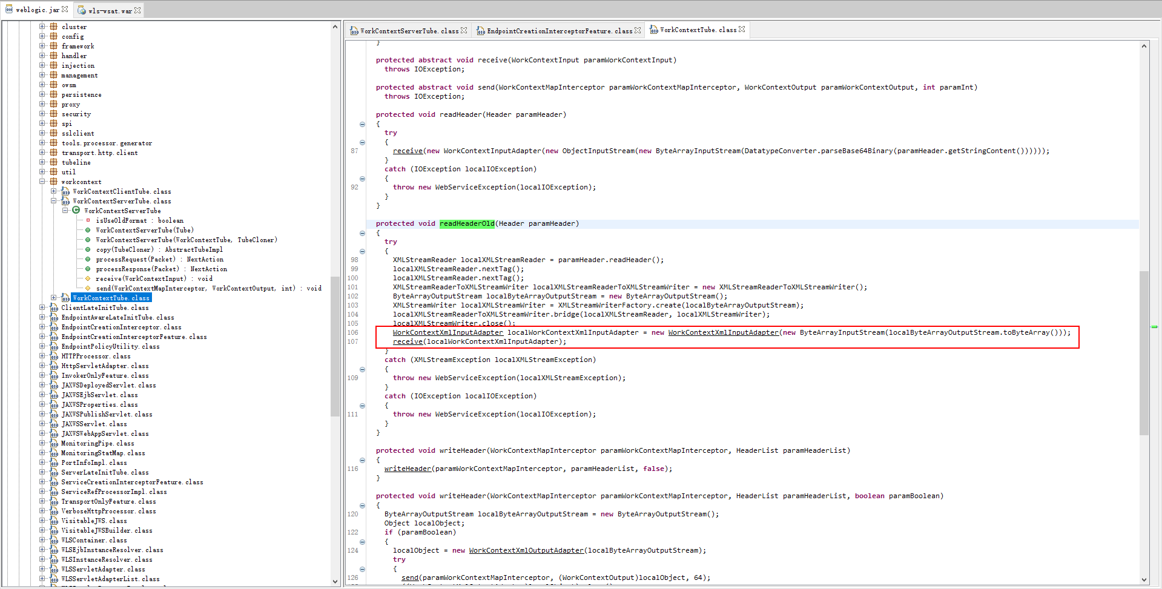The height and width of the screenshot is (589, 1162).
Task: Collapse the readHeaderOld method fold marker
Action: 362,233
